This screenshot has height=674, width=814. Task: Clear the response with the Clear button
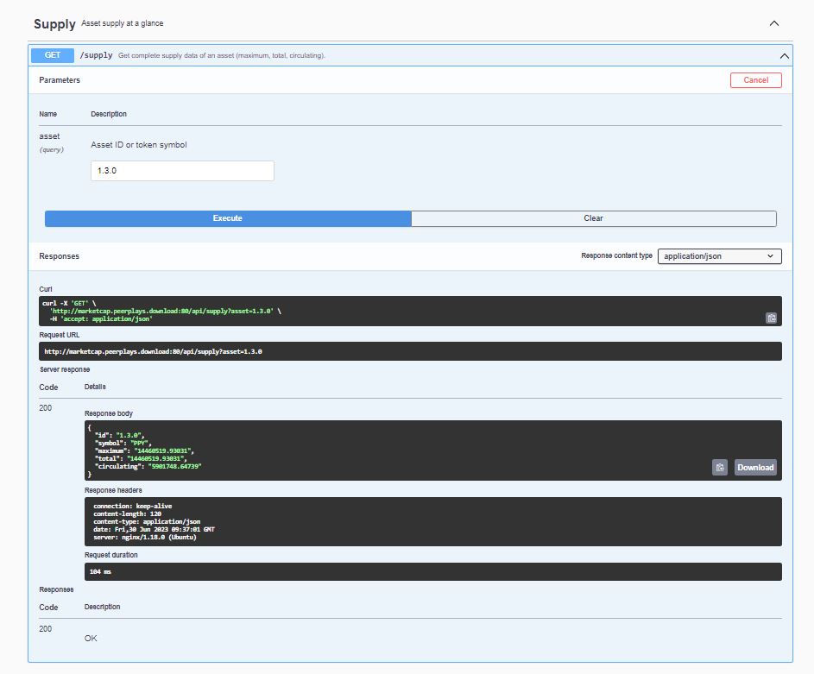[x=593, y=218]
